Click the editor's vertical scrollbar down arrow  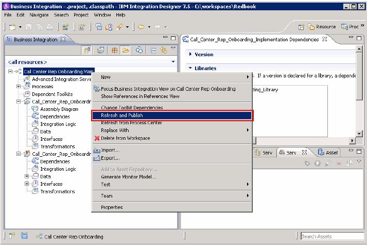coord(359,134)
